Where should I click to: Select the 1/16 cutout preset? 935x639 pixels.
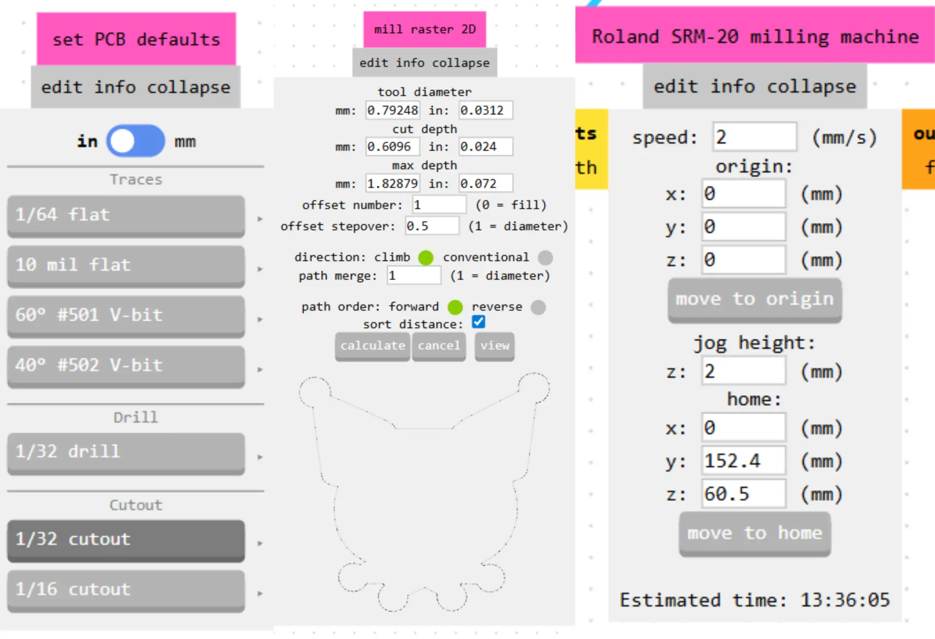[x=126, y=589]
